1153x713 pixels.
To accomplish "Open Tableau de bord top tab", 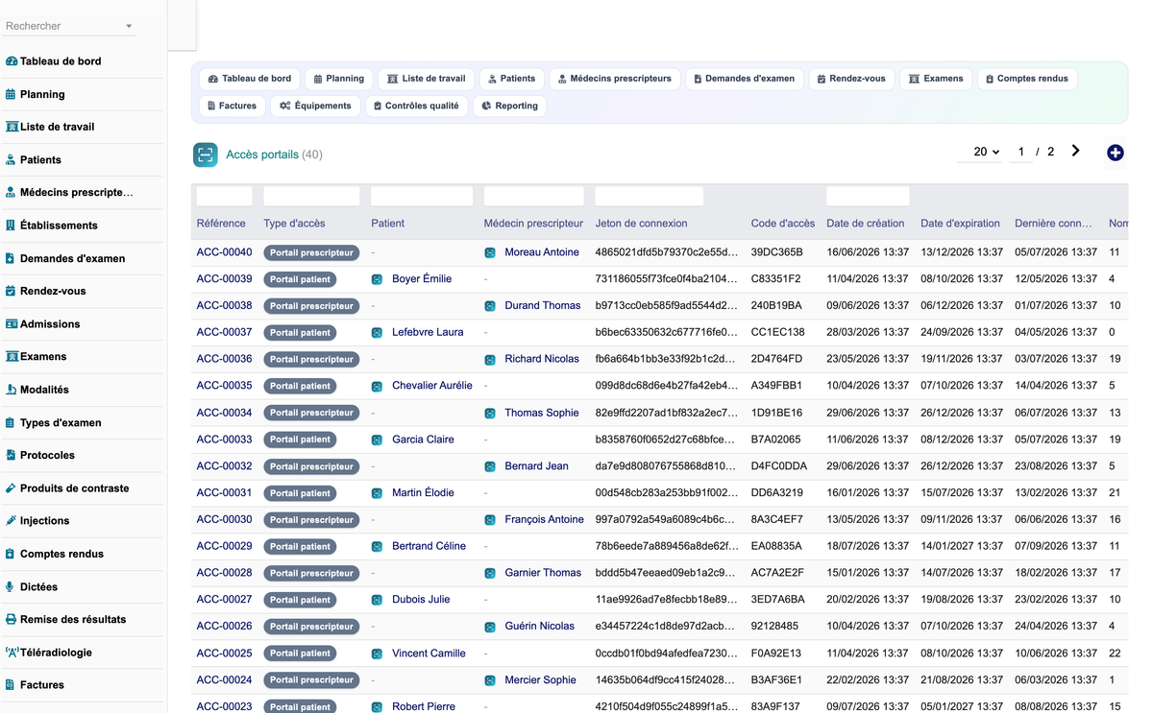I will click(x=250, y=79).
